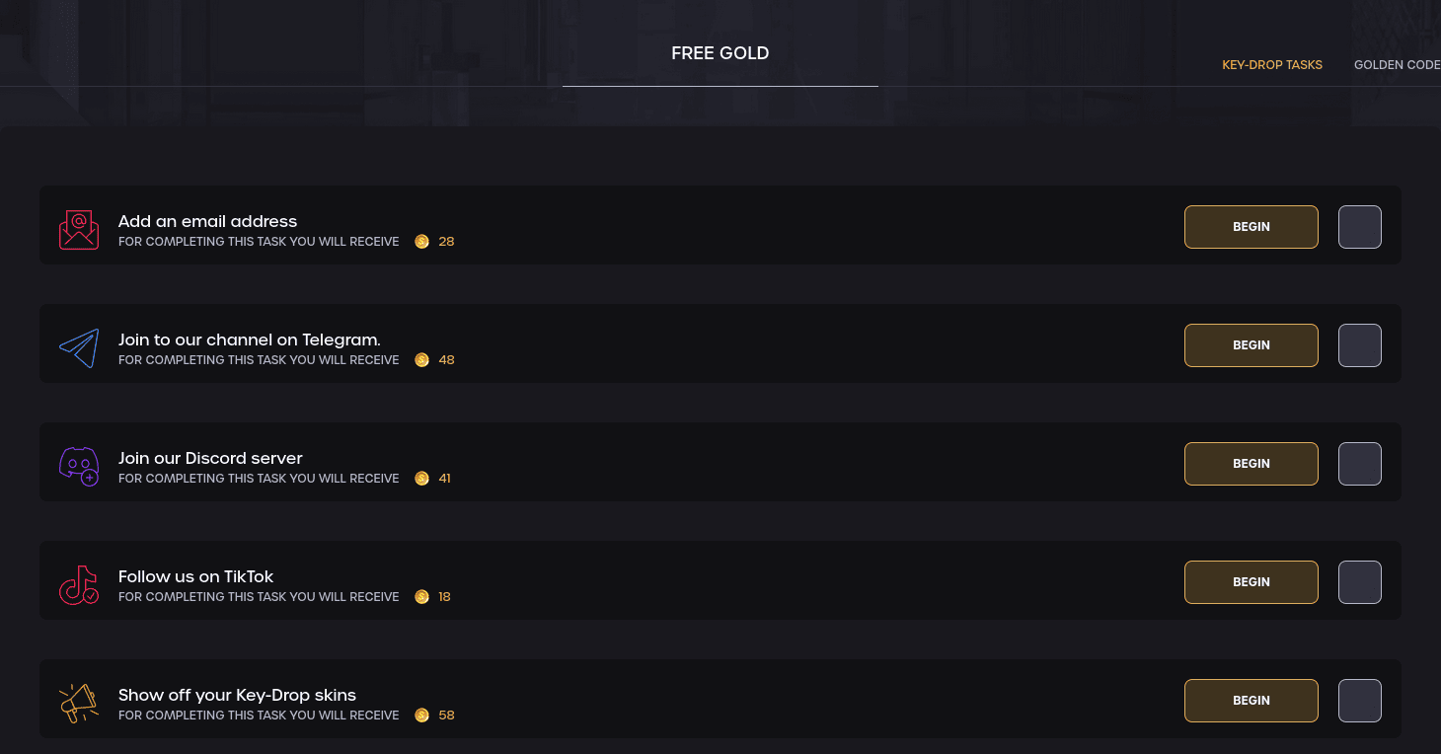Tick the checkbox for the Key-Drop skins task
1441x754 pixels.
[x=1360, y=701]
